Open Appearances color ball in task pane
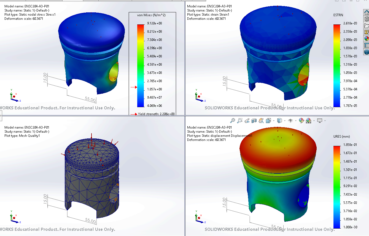Screen dimensions: 369x236 (366, 39)
